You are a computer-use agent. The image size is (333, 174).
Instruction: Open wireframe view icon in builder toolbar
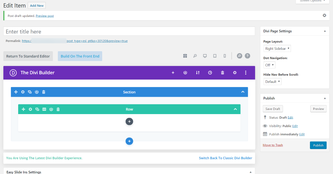pyautogui.click(x=185, y=56)
